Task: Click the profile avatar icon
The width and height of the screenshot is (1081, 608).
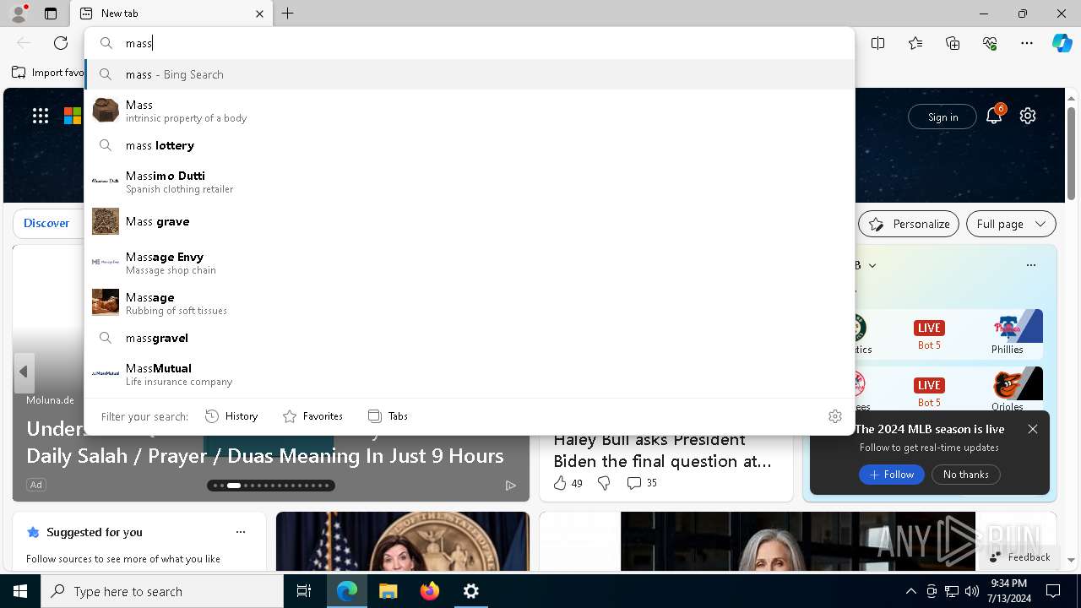Action: tap(19, 14)
